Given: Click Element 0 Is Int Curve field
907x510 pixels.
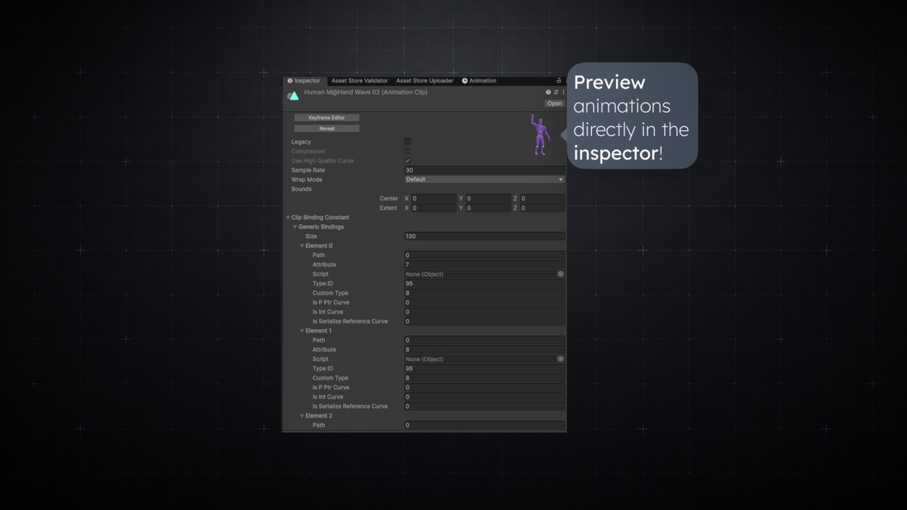Looking at the screenshot, I should coord(484,312).
